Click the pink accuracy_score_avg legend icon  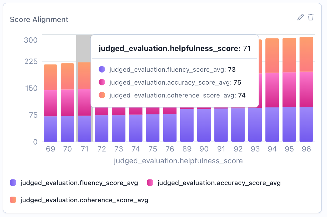click(x=150, y=183)
